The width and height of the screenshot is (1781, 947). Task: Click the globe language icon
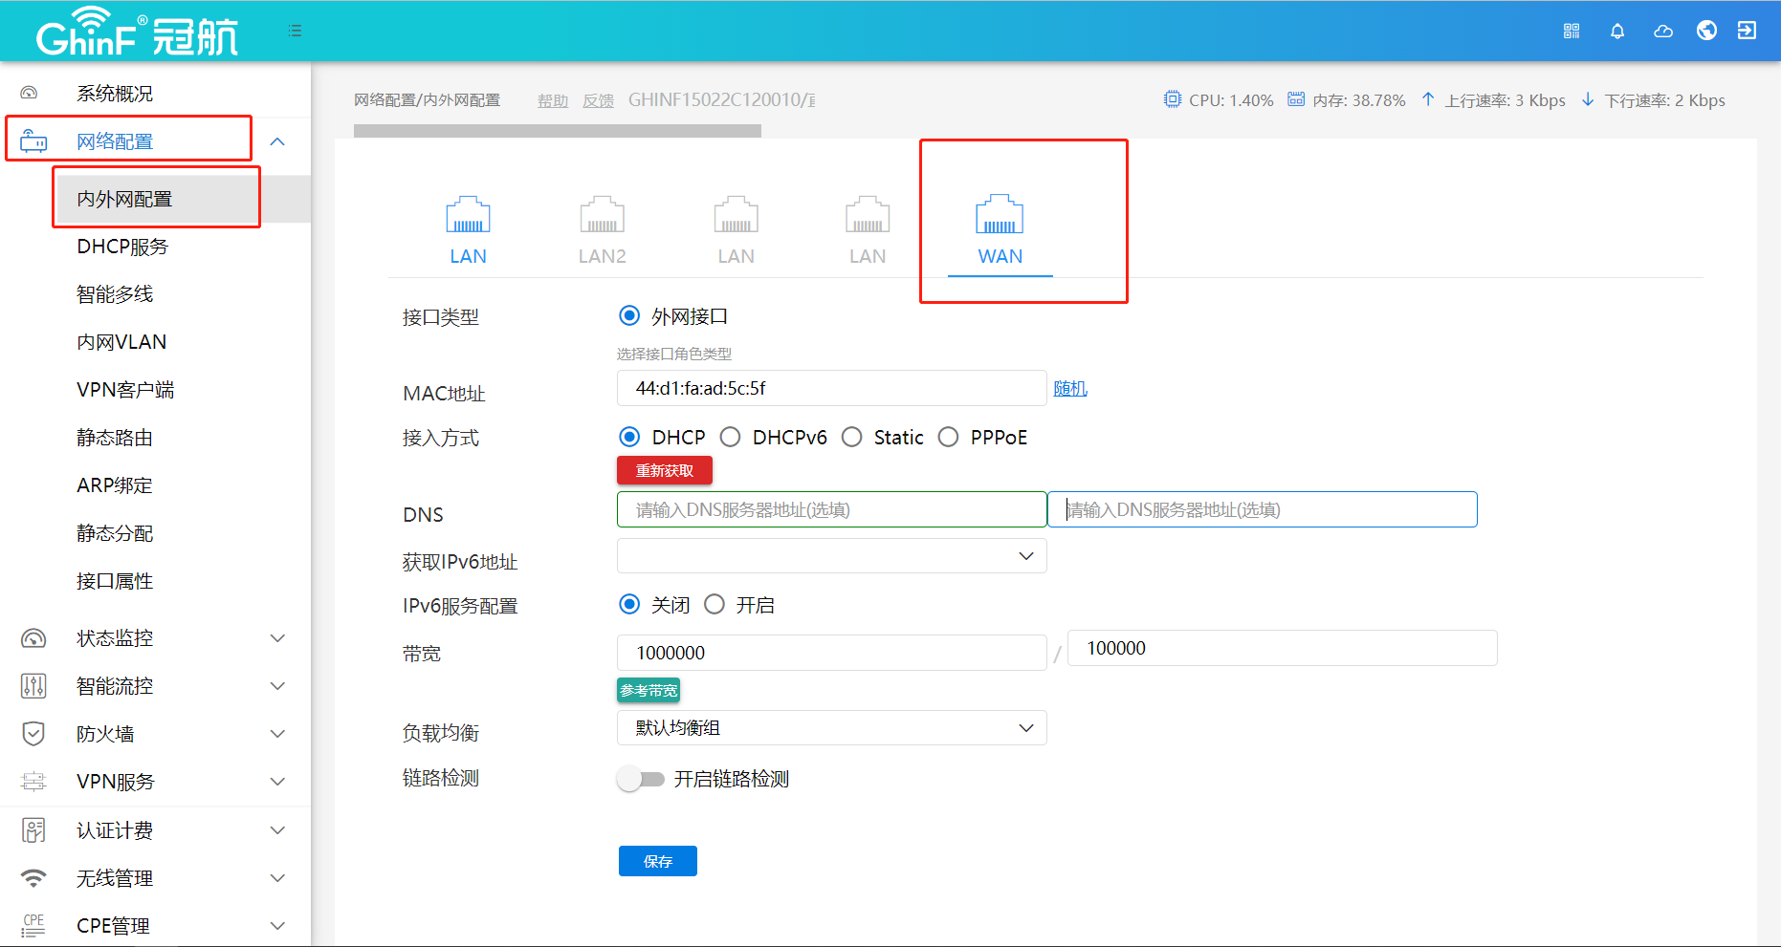pos(1706,31)
